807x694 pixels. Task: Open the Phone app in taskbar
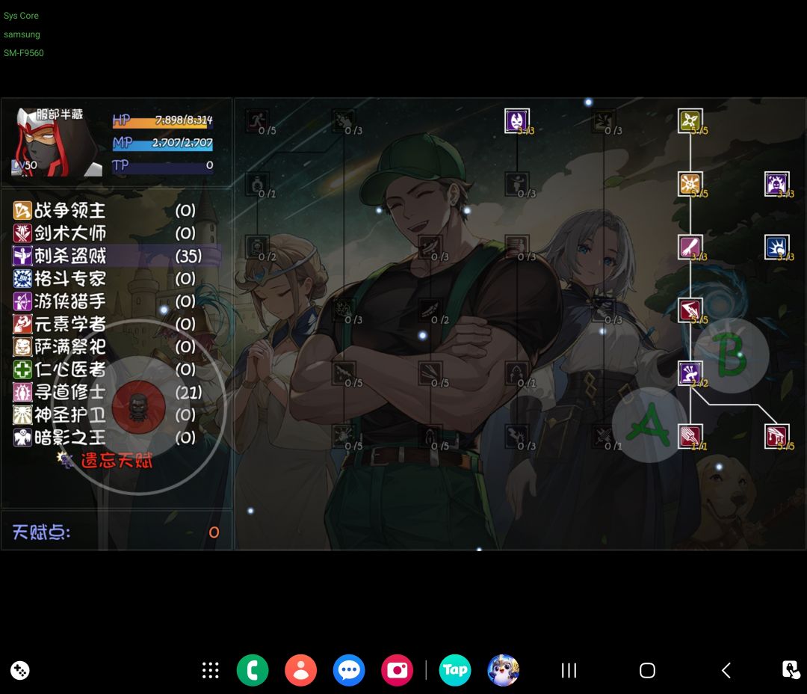(x=253, y=670)
